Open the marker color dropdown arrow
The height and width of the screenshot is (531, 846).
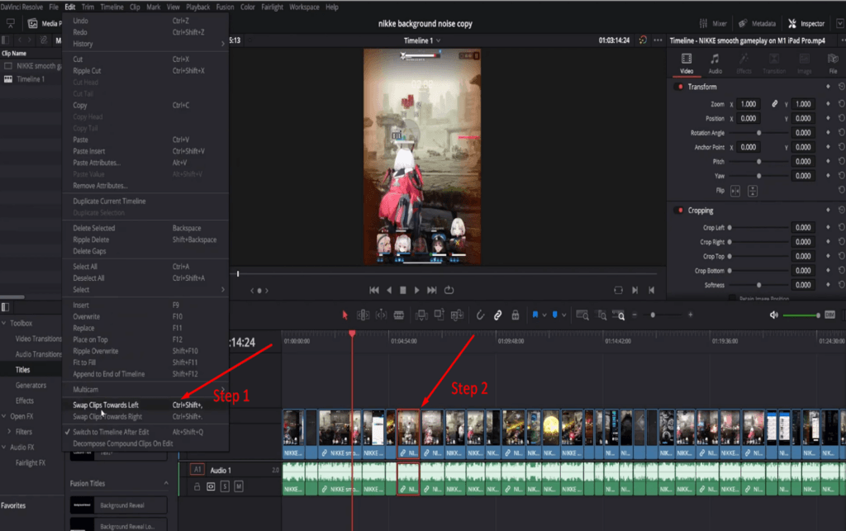pyautogui.click(x=563, y=315)
